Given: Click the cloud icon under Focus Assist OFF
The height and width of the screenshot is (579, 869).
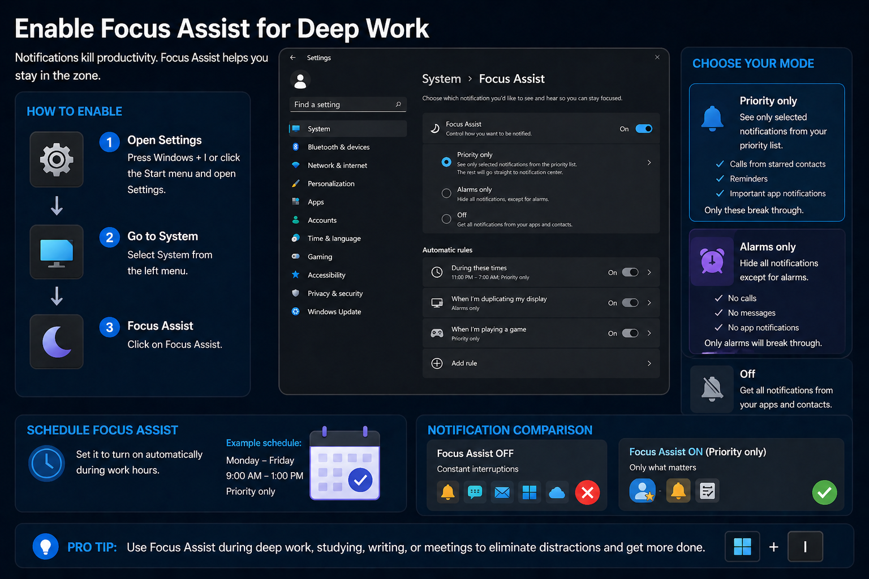Looking at the screenshot, I should pyautogui.click(x=557, y=492).
